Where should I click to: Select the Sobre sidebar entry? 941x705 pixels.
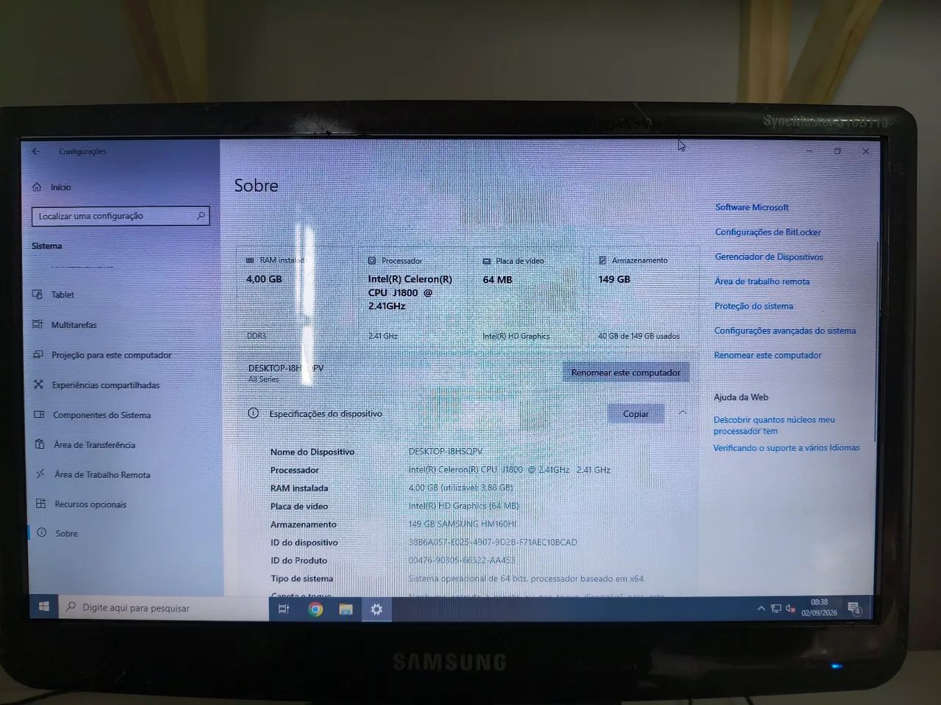coord(57,533)
